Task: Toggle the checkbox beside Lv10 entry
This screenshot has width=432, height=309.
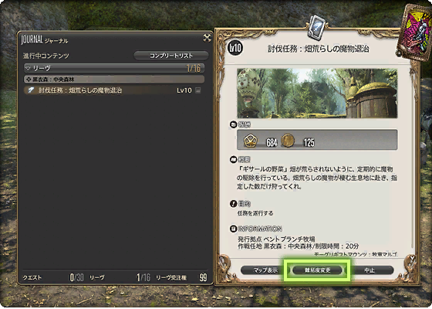Action: (x=197, y=90)
